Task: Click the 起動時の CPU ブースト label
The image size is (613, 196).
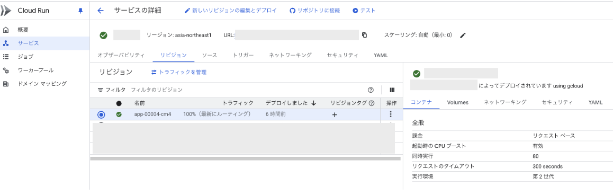Action: pyautogui.click(x=439, y=146)
